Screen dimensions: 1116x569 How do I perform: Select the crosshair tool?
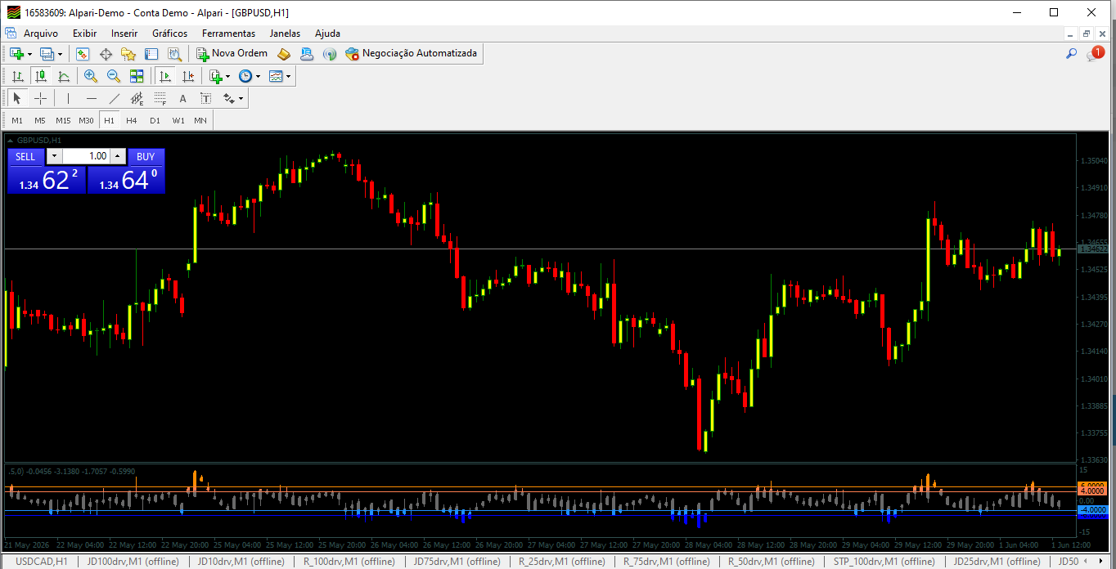click(x=40, y=98)
